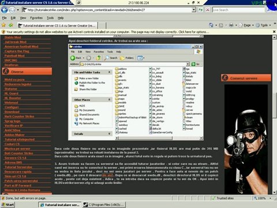
Task: Click the zoom magnifier in status bar
Action: 255,198
